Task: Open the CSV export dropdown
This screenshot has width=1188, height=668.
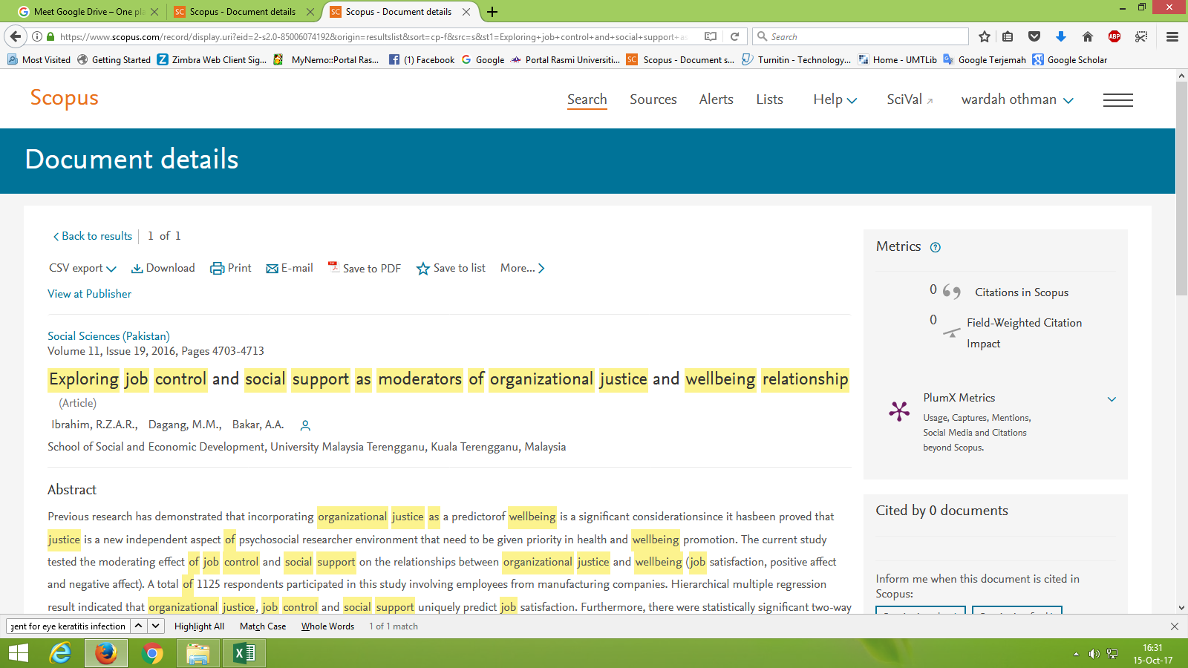Action: [82, 269]
